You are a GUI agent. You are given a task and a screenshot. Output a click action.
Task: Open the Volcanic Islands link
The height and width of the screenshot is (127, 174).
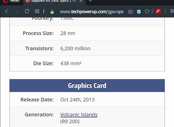tap(79, 115)
